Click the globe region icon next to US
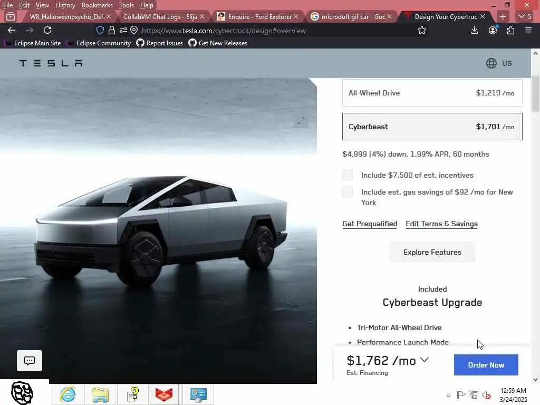Viewport: 540px width, 405px height. [x=491, y=63]
